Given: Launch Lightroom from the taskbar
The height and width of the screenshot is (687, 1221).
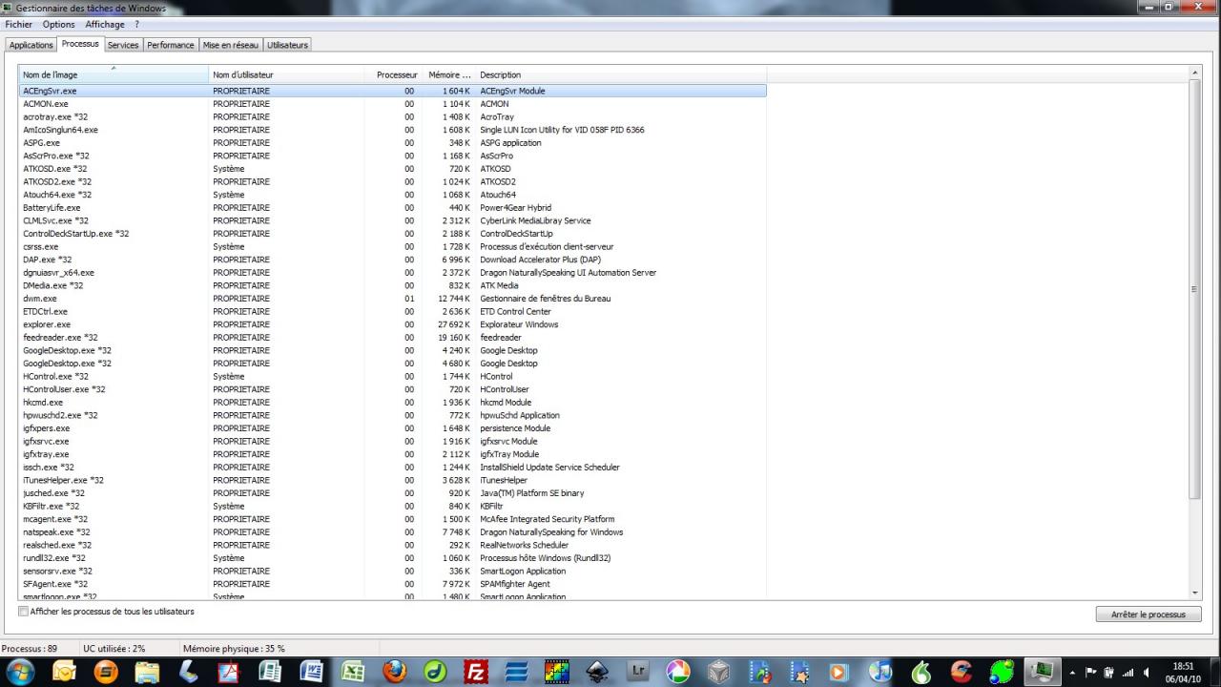Looking at the screenshot, I should [x=638, y=672].
